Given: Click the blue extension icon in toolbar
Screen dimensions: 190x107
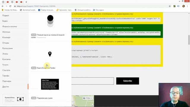Looking at the screenshot, I should coord(178,6).
